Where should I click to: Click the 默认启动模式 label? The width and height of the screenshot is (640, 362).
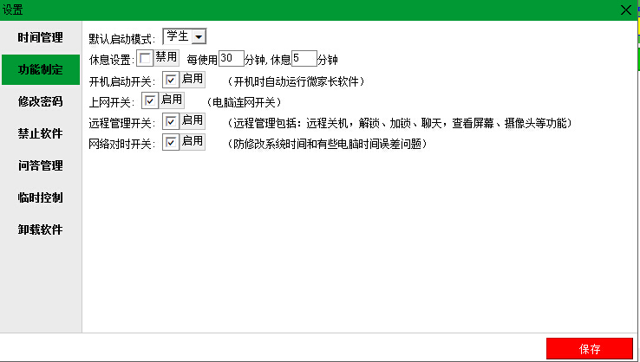[x=122, y=39]
